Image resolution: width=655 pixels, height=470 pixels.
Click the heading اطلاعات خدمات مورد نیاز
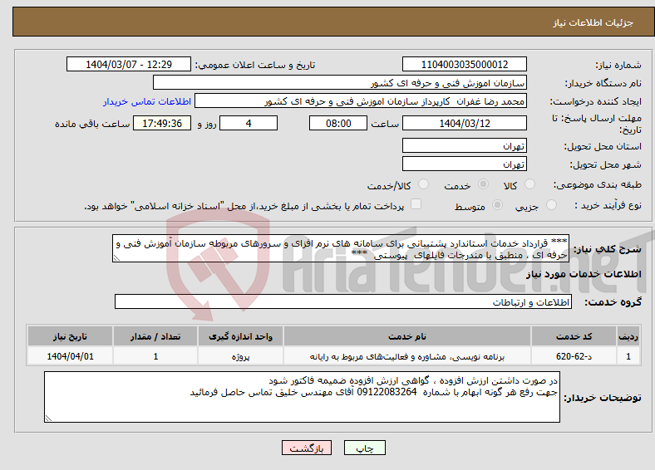pos(584,274)
